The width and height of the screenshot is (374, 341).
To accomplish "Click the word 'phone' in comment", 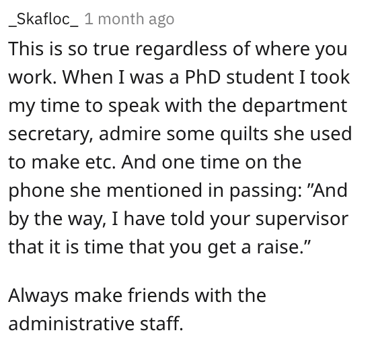I will (36, 191).
